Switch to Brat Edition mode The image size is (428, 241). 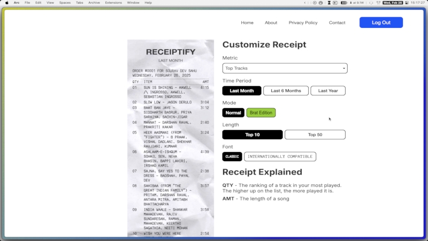[x=261, y=112]
